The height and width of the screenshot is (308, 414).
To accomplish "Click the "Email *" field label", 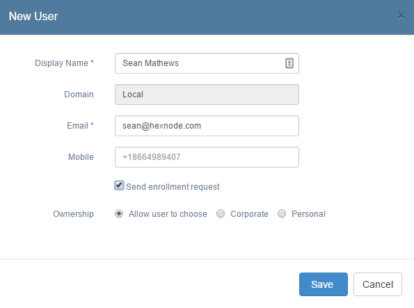I will point(80,126).
